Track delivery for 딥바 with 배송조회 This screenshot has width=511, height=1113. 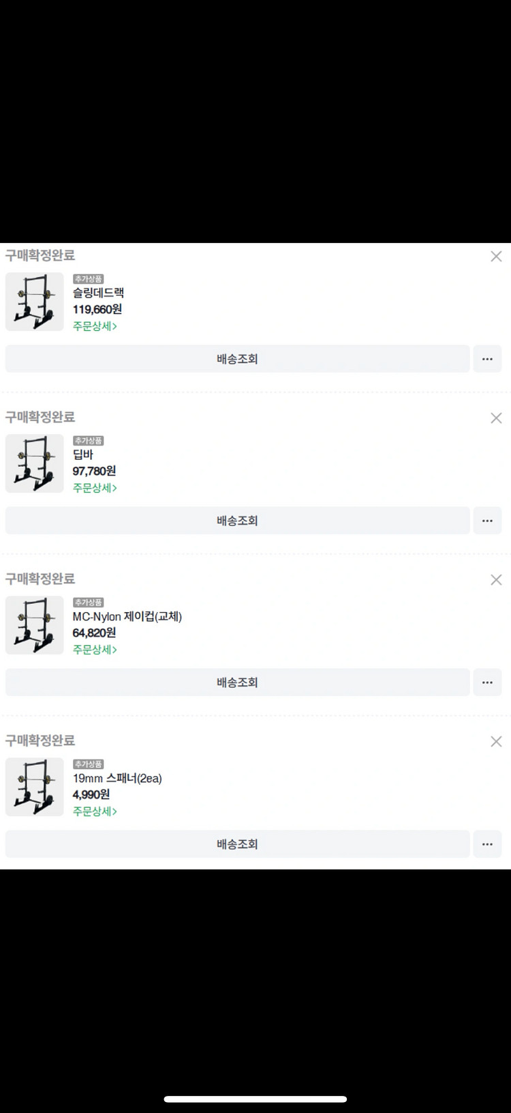coord(237,521)
